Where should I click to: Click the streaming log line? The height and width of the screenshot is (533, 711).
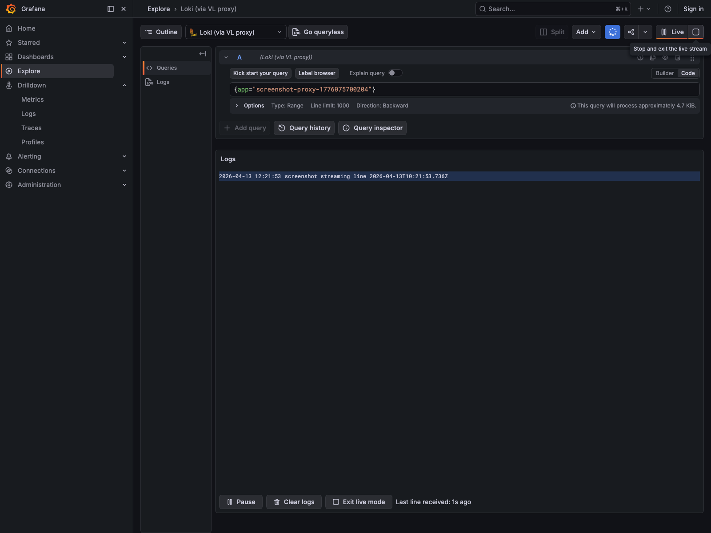coord(459,176)
